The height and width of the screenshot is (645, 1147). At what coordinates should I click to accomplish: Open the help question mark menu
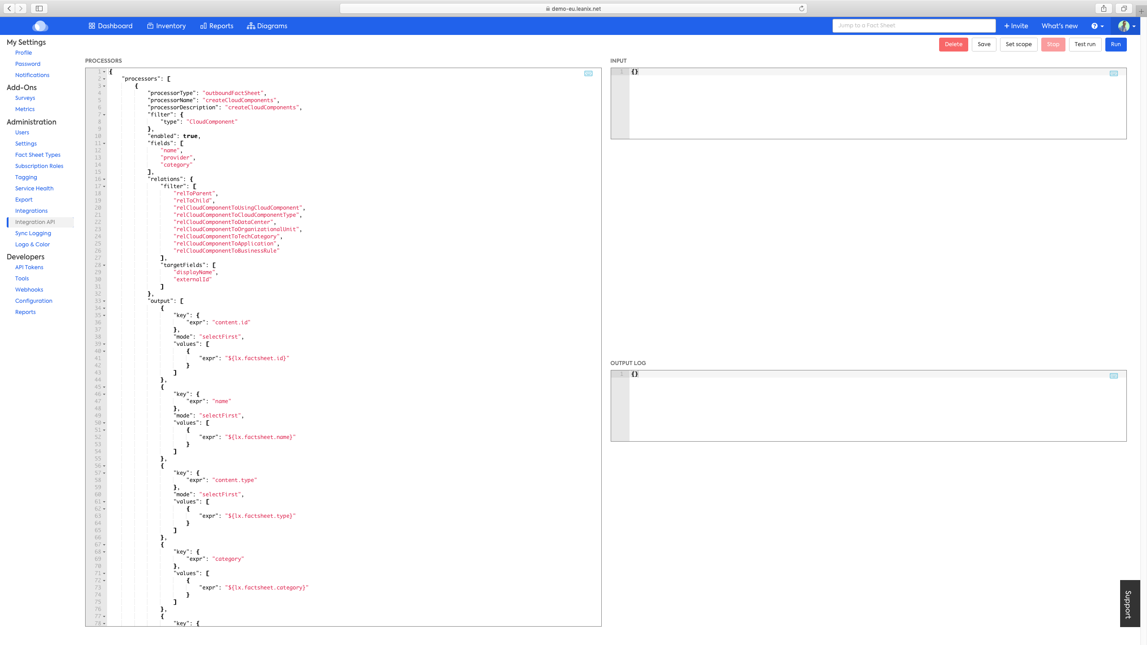point(1097,26)
